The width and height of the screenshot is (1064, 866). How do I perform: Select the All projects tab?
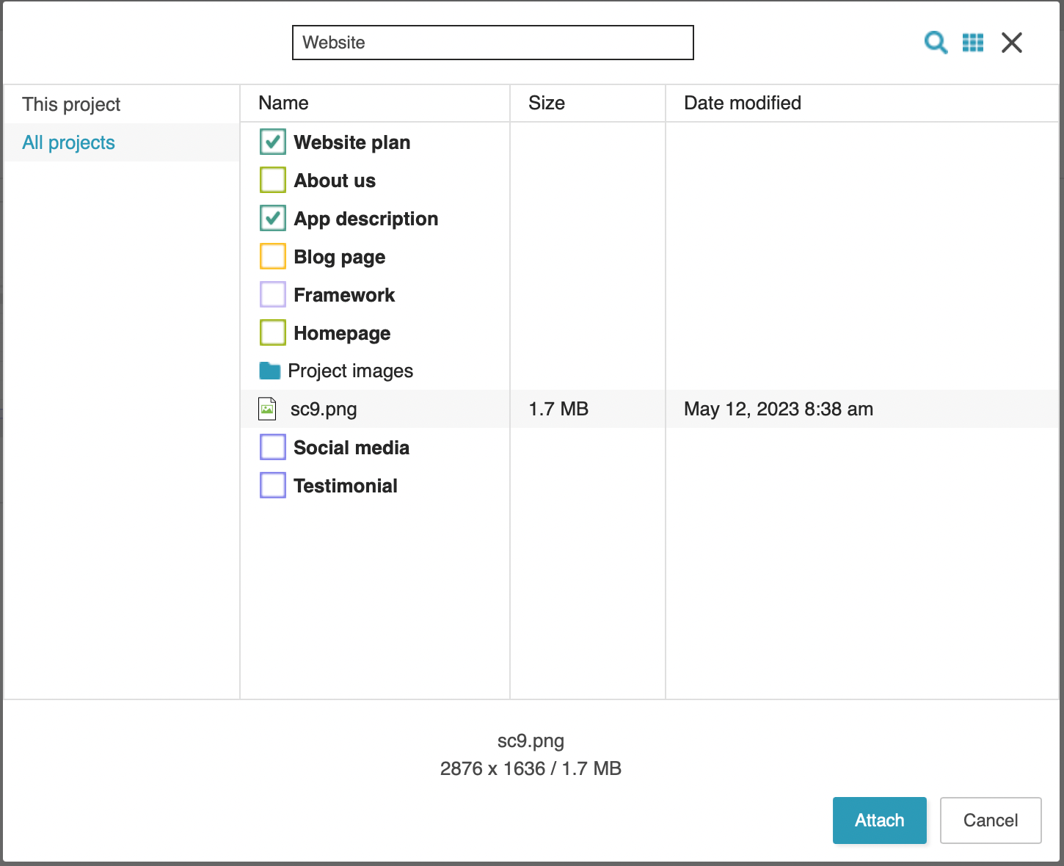(69, 142)
